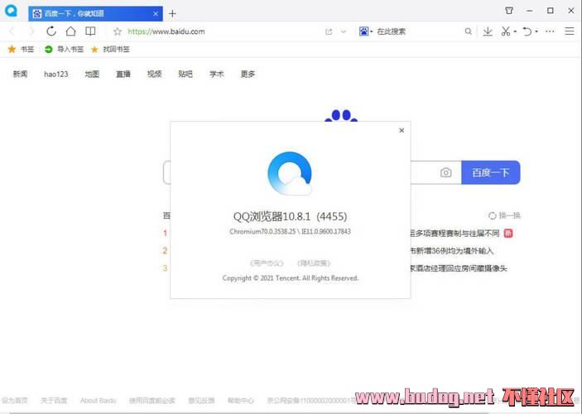Expand the search engine selector dropdown
This screenshot has height=414, width=582.
366,31
